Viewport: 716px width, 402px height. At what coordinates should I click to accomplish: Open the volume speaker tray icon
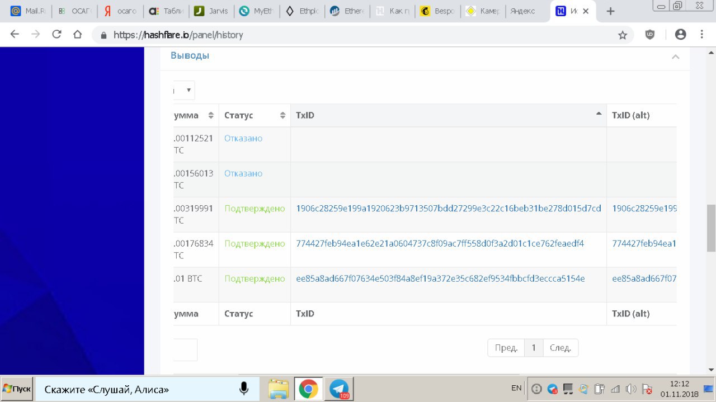(x=631, y=389)
